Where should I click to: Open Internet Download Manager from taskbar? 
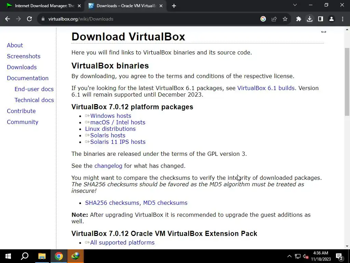coord(76,256)
